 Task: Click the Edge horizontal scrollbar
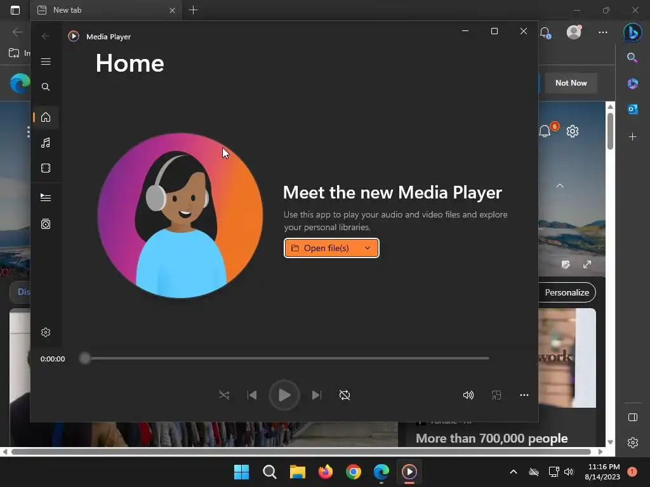(301, 451)
